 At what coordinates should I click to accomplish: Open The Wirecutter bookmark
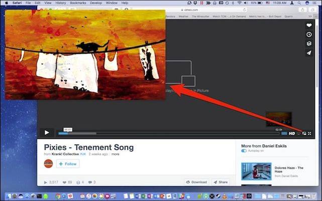[200, 17]
